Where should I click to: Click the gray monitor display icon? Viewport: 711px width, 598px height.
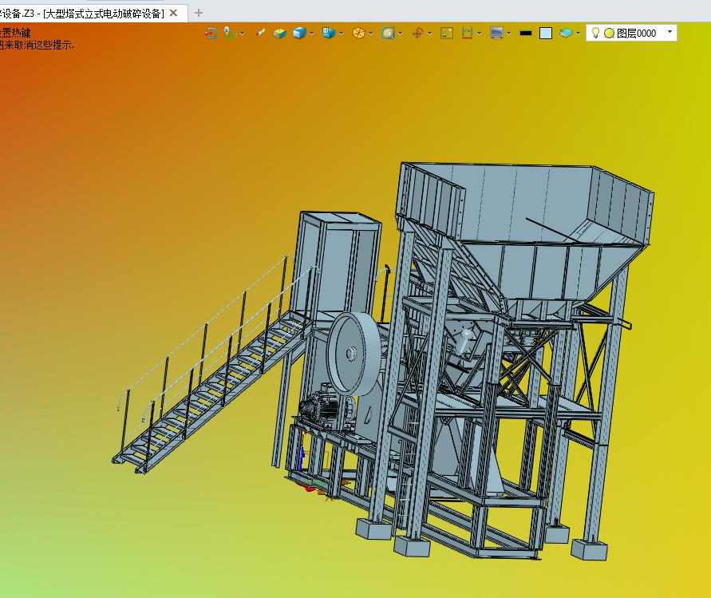(x=497, y=33)
